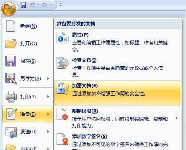Image resolution: width=186 pixels, height=150 pixels.
Task: Expand the 准备 submenu arrow
Action: pyautogui.click(x=48, y=114)
